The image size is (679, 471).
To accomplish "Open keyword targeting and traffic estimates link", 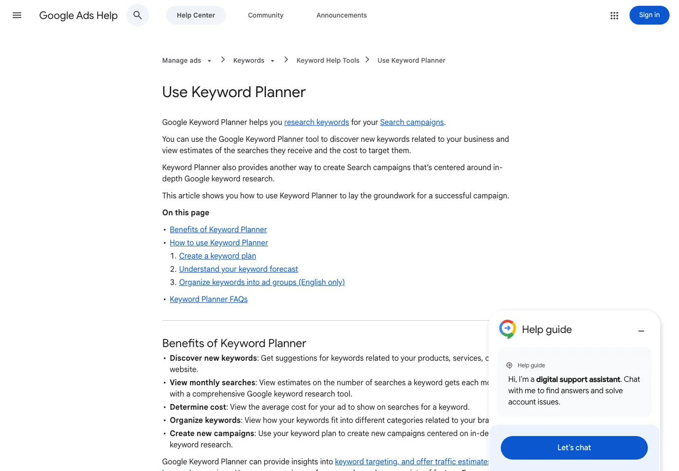I will click(412, 462).
